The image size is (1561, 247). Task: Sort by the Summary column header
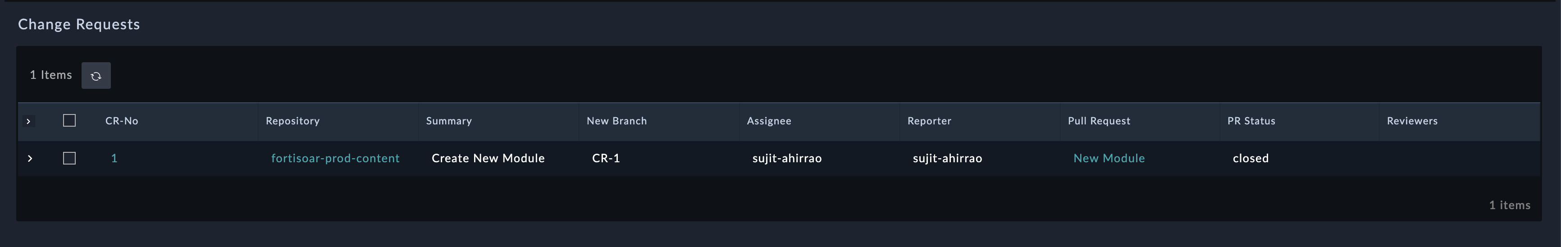pos(449,121)
